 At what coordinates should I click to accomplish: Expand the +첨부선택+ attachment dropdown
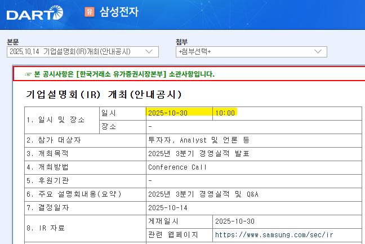(x=251, y=52)
